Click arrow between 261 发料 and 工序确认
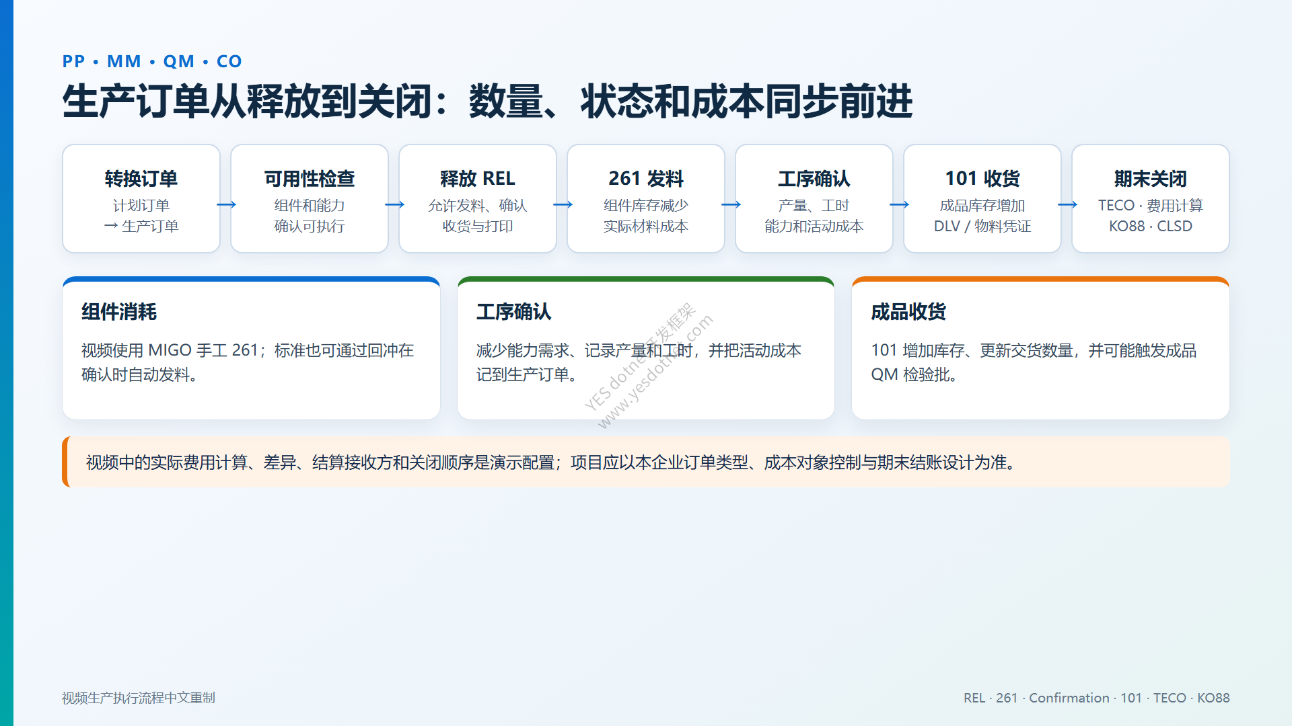Image resolution: width=1292 pixels, height=726 pixels. pos(731,204)
